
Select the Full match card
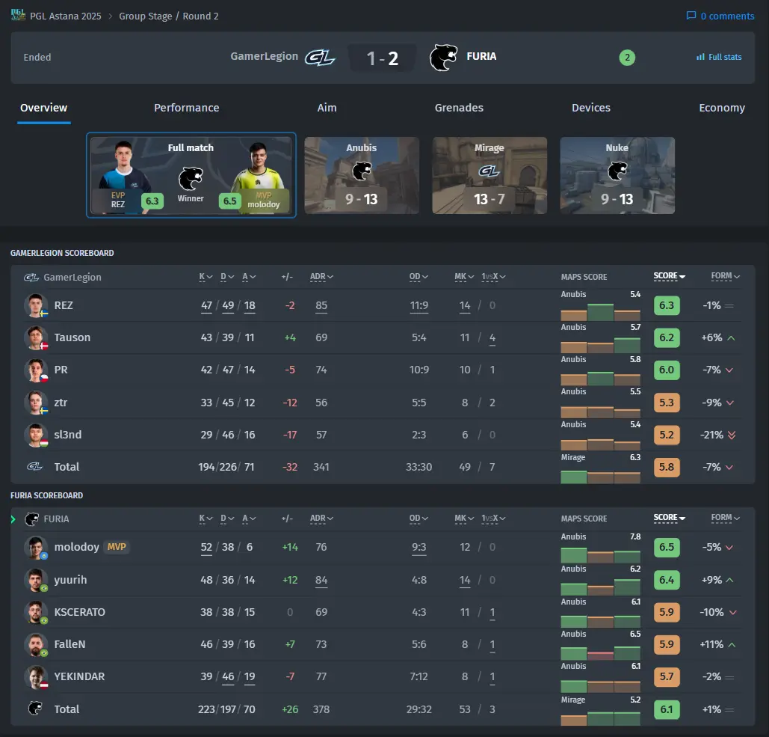coord(191,175)
